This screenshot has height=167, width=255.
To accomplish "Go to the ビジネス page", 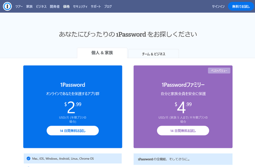I will coord(41,6).
